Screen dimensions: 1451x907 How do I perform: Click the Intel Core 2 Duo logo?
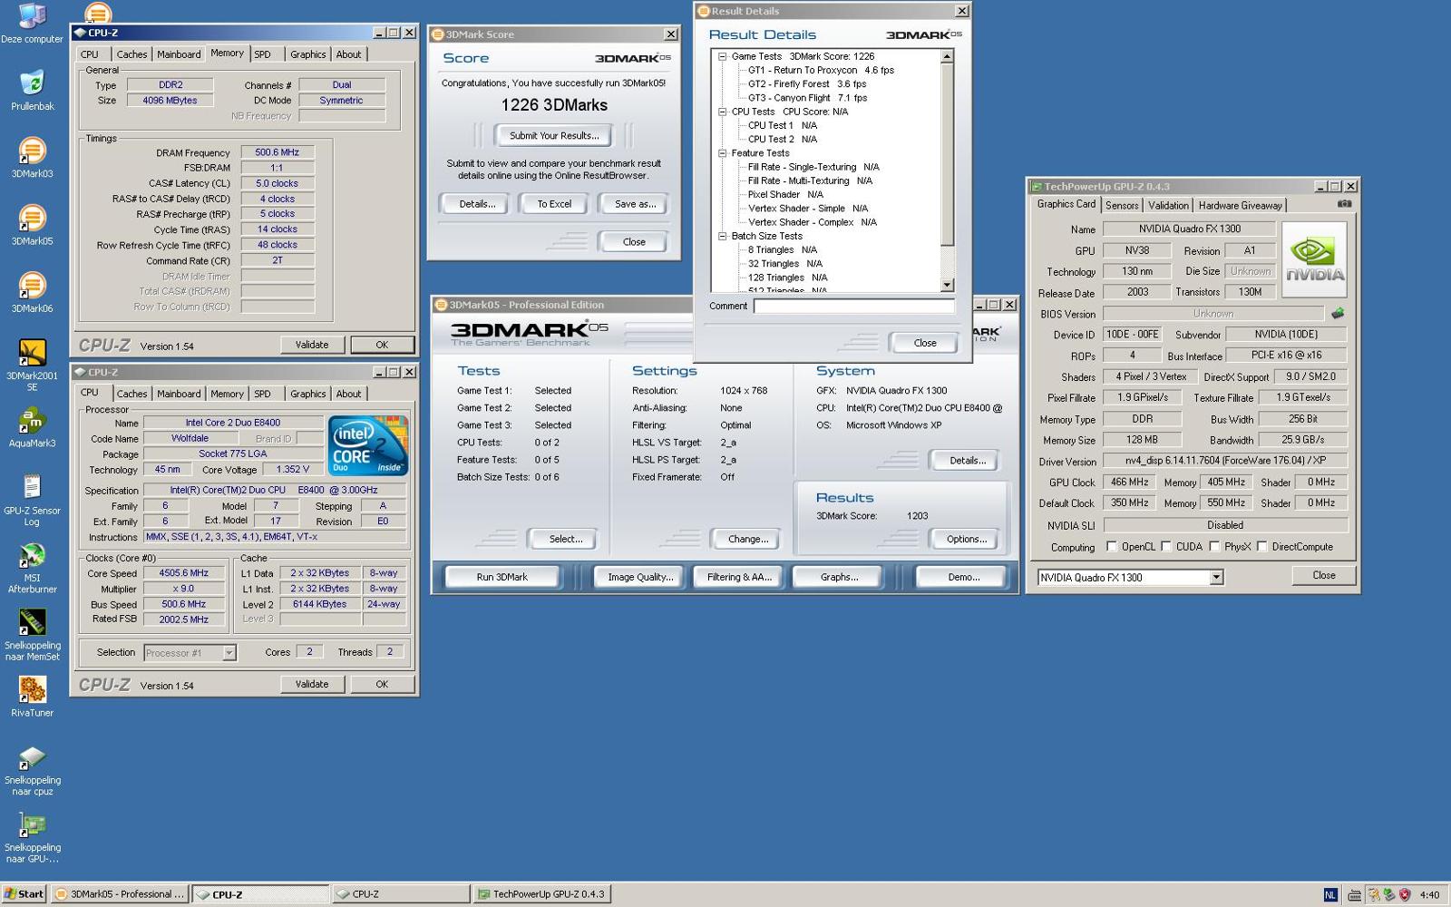pos(368,445)
